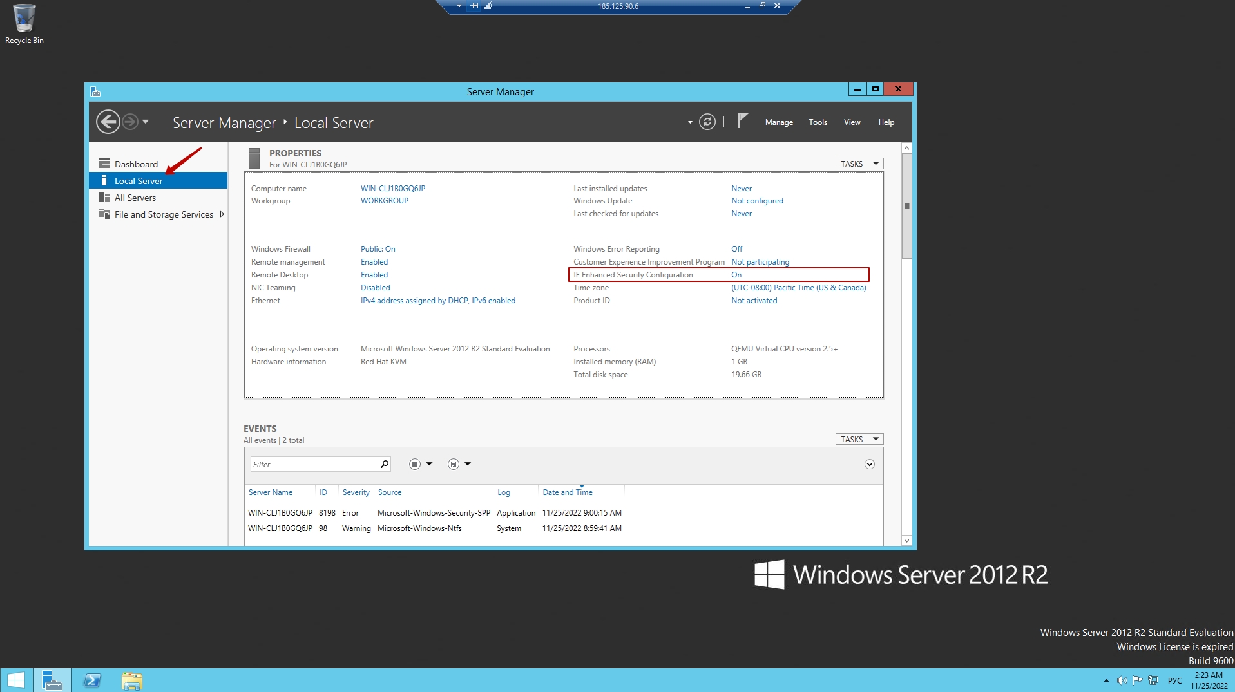Click the WORKGROUP link
1235x692 pixels.
[x=385, y=201]
